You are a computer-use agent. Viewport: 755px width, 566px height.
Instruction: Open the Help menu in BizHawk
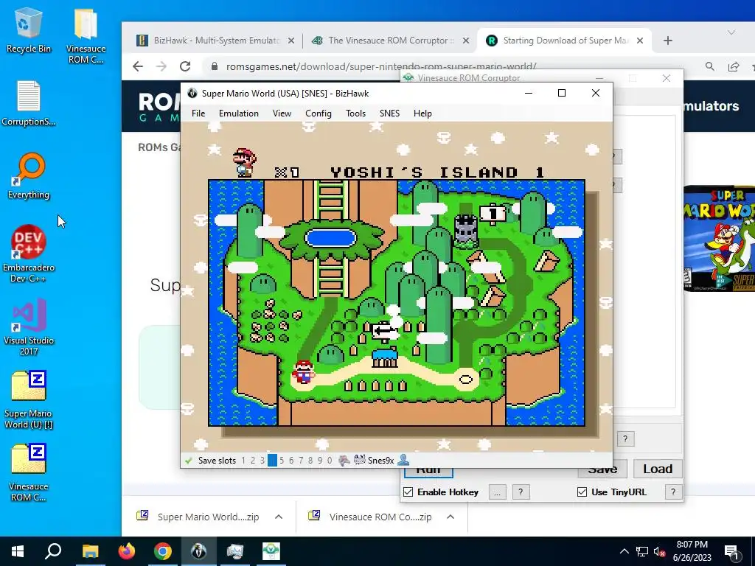pyautogui.click(x=422, y=113)
